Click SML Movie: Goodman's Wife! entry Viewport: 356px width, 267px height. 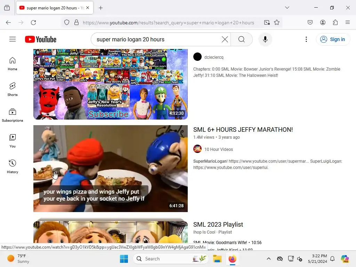point(227,242)
